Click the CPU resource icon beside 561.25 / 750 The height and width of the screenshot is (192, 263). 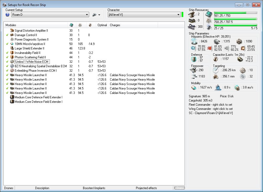tap(209, 14)
